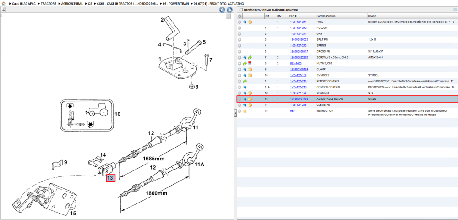
Task: Click the blue arrow icon in FUSE row
Action: click(x=245, y=22)
